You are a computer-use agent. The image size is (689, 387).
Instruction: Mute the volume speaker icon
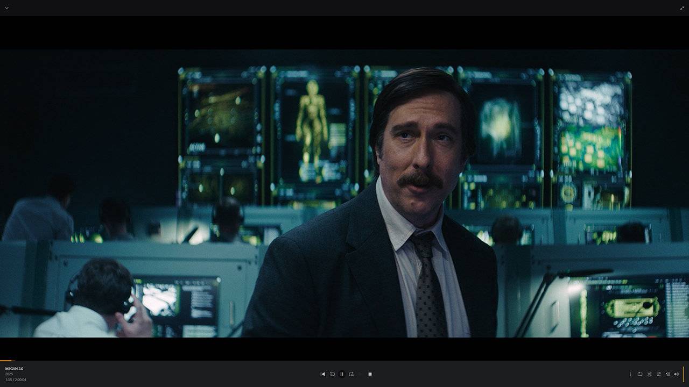pyautogui.click(x=676, y=374)
